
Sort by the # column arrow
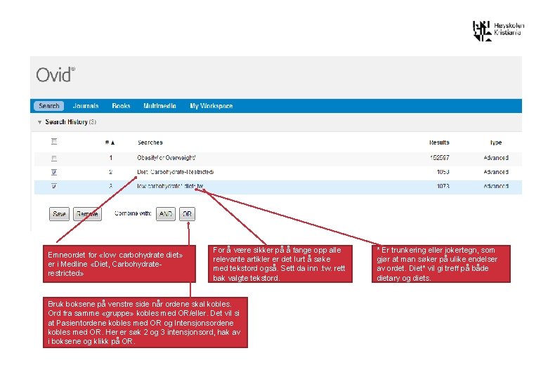(112, 142)
